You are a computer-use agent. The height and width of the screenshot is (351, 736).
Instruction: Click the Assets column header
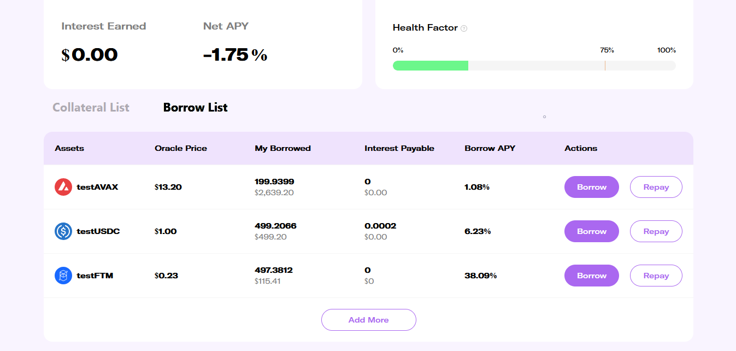point(69,148)
